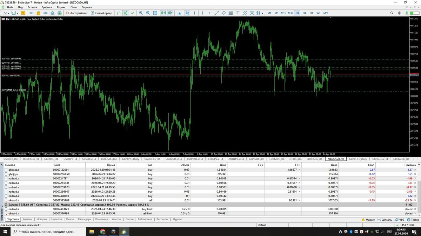Open the Вставка menu
This screenshot has width=421, height=236.
click(x=32, y=7)
